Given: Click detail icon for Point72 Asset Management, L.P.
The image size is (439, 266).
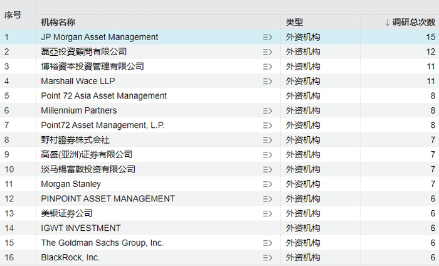Looking at the screenshot, I should [268, 125].
